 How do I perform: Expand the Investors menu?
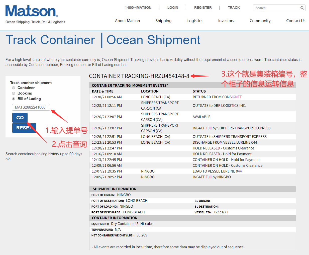click(226, 21)
